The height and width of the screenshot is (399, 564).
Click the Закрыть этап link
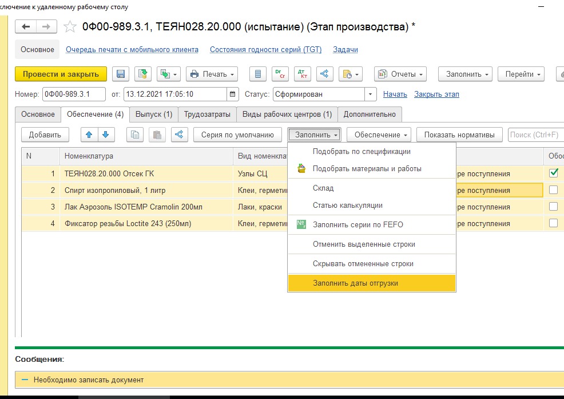pos(436,94)
